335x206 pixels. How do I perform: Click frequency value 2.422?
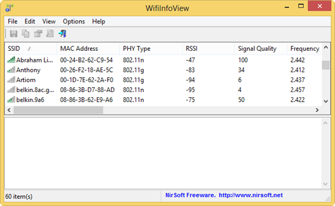298,100
